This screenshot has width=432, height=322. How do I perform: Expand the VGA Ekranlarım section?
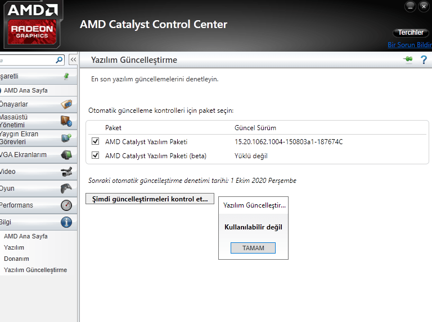39,155
